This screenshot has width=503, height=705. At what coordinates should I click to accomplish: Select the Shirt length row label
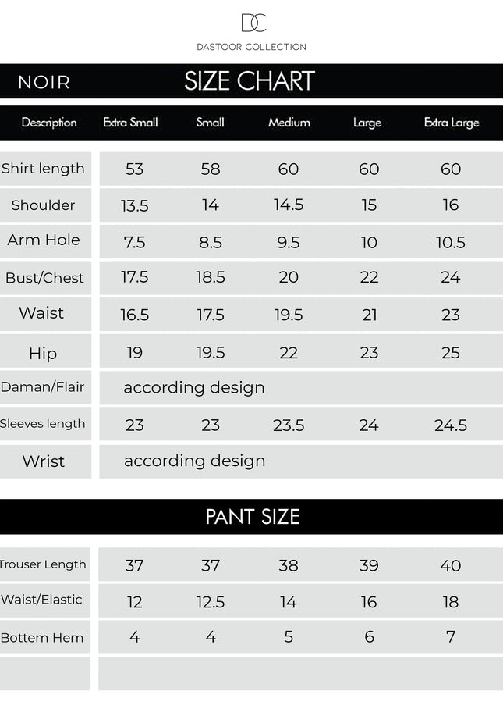(44, 169)
